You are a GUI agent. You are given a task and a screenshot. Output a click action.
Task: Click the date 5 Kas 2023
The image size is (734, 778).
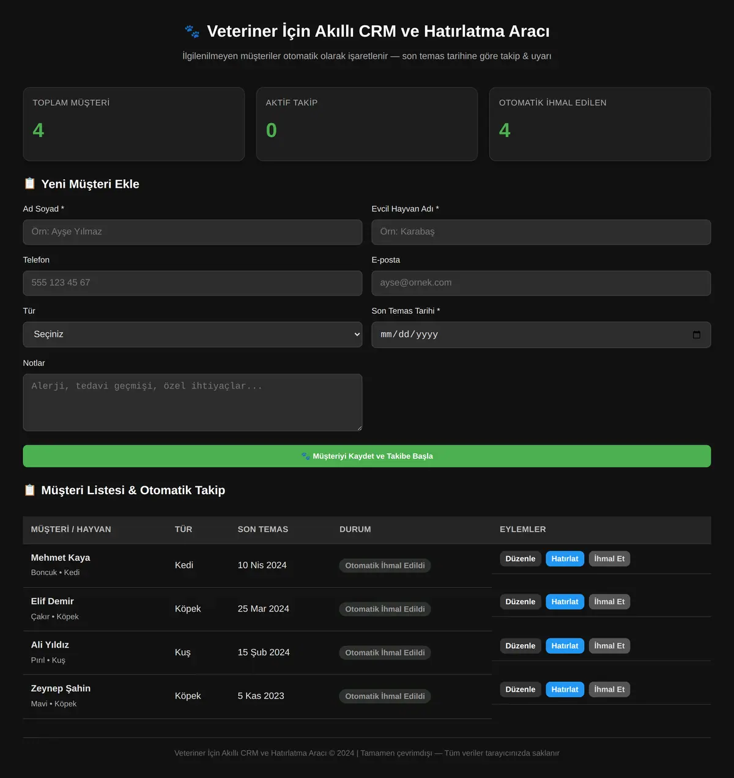click(x=261, y=696)
